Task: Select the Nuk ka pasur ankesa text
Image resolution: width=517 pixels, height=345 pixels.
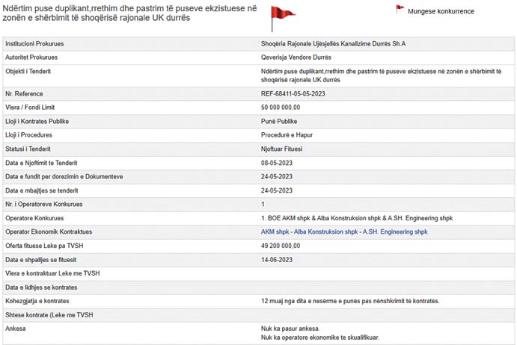Action: click(x=290, y=328)
